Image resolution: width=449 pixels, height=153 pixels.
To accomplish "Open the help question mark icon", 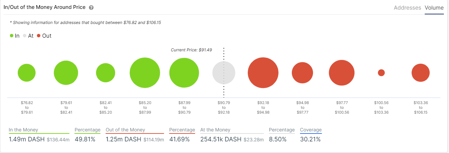I will coord(91,8).
